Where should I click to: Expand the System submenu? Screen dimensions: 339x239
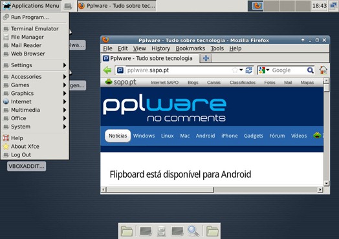click(35, 127)
